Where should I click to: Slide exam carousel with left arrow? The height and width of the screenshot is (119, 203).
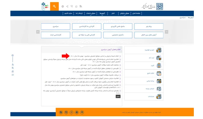38,32
